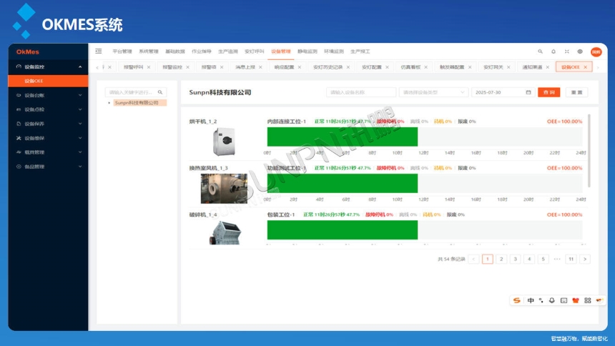This screenshot has width=615, height=346.
Task: Click the device list vertical scrollbar
Action: (589, 151)
